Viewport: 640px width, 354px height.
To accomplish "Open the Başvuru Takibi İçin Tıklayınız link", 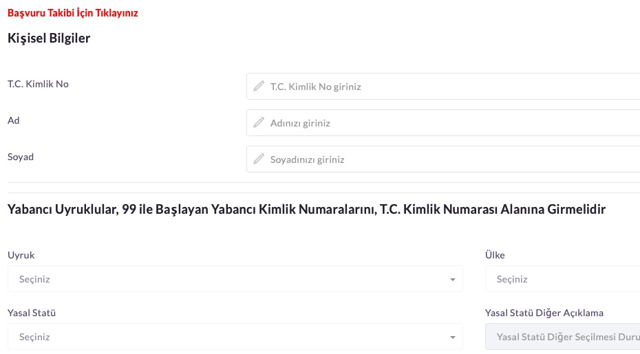I will click(72, 13).
